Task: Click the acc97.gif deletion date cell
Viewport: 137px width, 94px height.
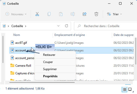Action: tap(124, 43)
